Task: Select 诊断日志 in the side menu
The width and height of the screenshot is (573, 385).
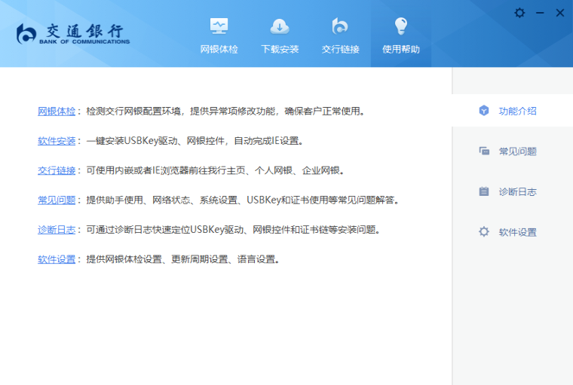Action: coord(517,192)
